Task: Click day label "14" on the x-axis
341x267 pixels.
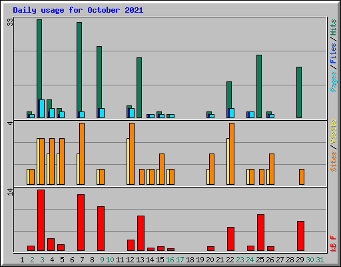Action: click(150, 260)
